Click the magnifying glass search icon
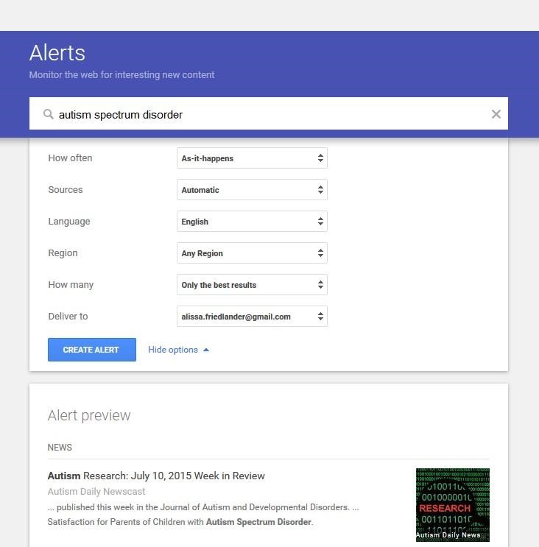Screen dimensions: 539x547 point(49,114)
